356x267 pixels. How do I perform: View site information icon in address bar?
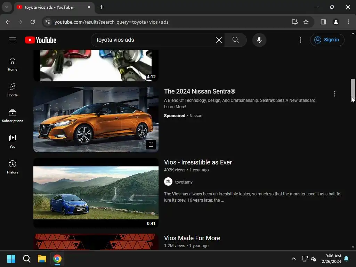tap(47, 22)
